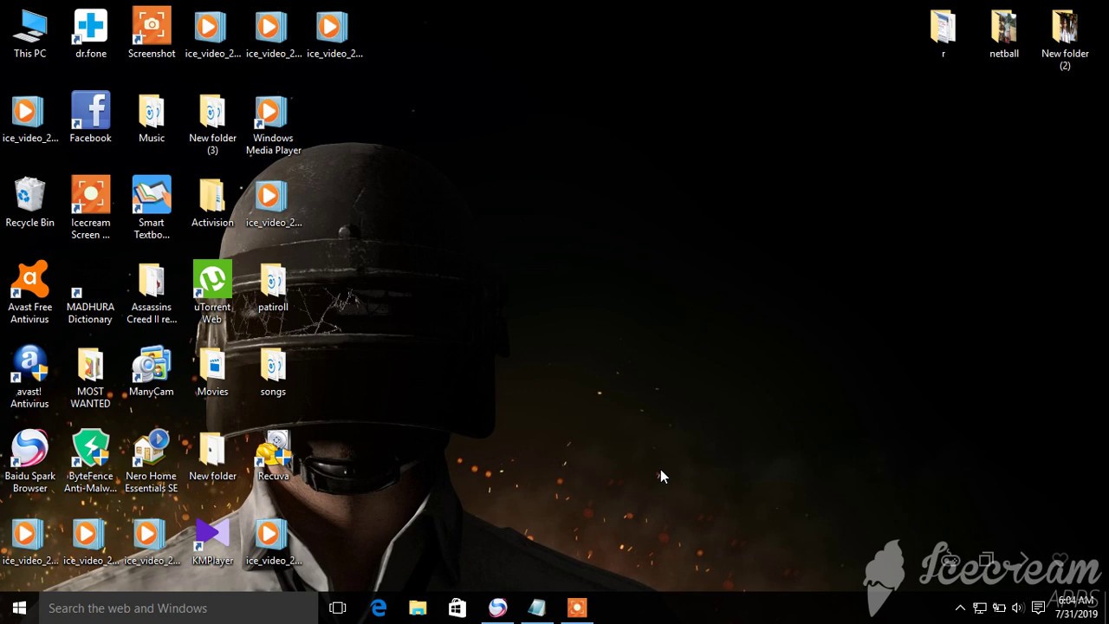1109x624 pixels.
Task: Select the dr.fone desktop shortcut
Action: coord(90,34)
